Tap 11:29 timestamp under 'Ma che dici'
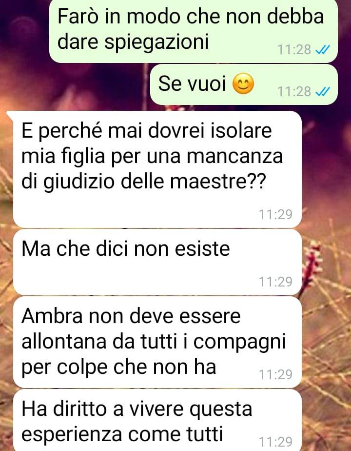The image size is (351, 451). [276, 282]
